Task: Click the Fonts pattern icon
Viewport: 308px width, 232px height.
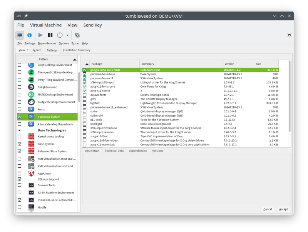Action: click(x=31, y=109)
